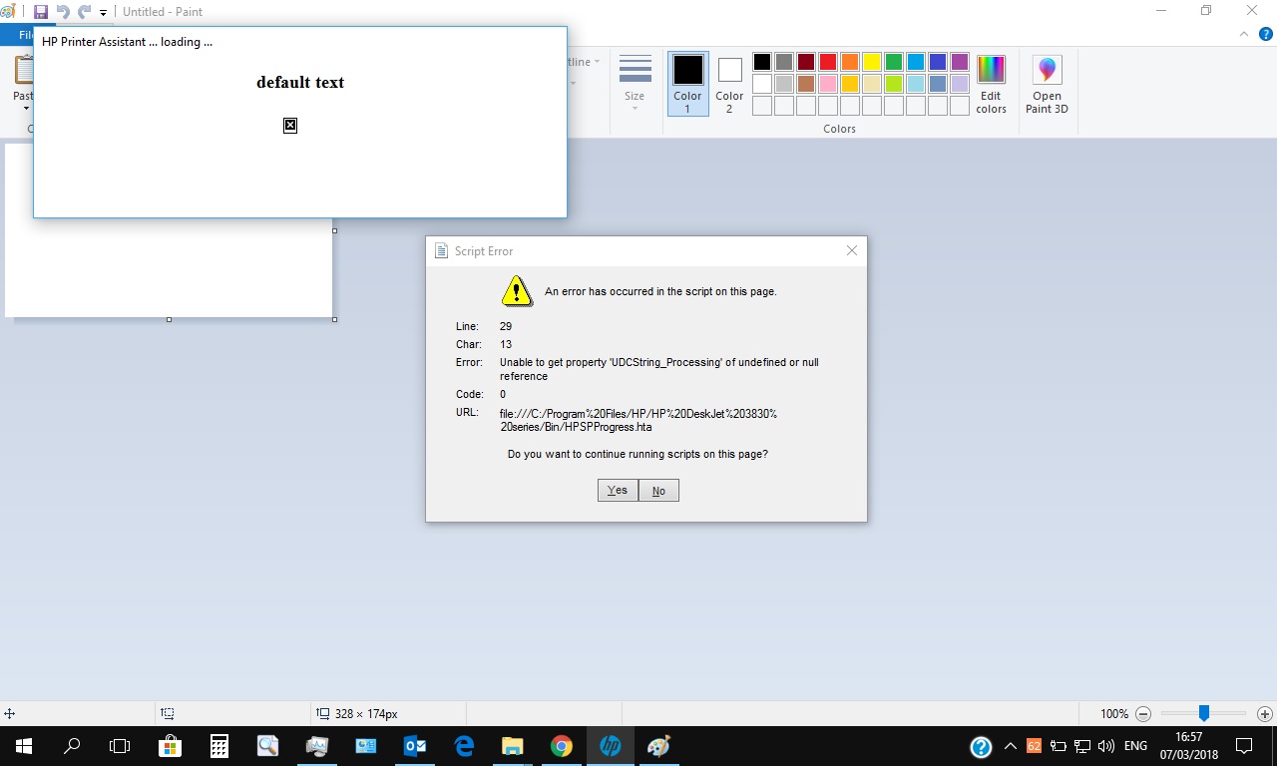Image resolution: width=1277 pixels, height=766 pixels.
Task: Choose the orange color swatch
Action: tap(850, 62)
